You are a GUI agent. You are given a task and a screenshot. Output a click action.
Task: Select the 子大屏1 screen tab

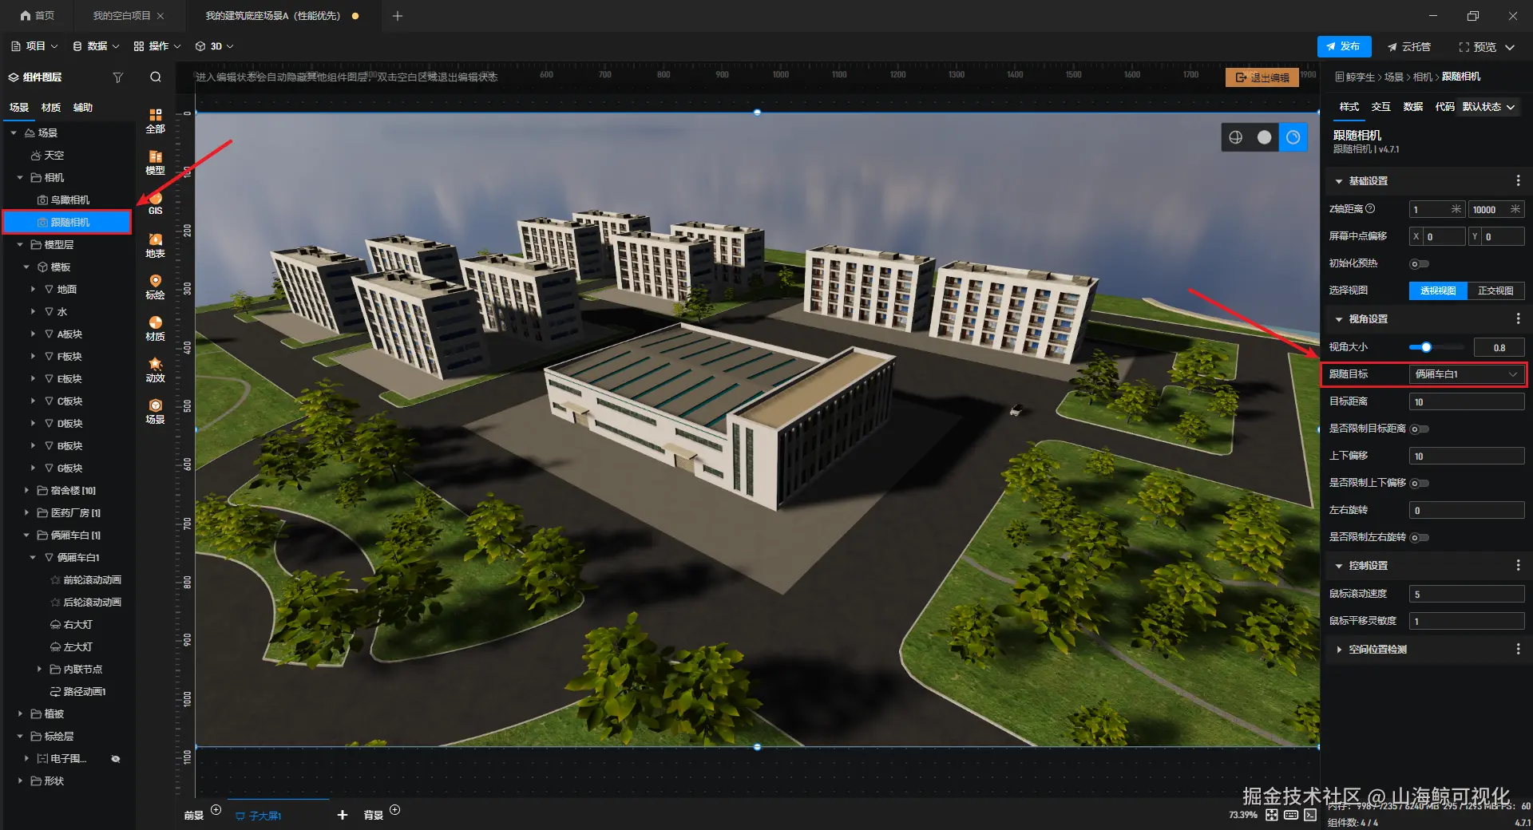tap(259, 816)
